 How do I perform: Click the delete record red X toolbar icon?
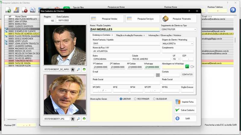(x=25, y=10)
